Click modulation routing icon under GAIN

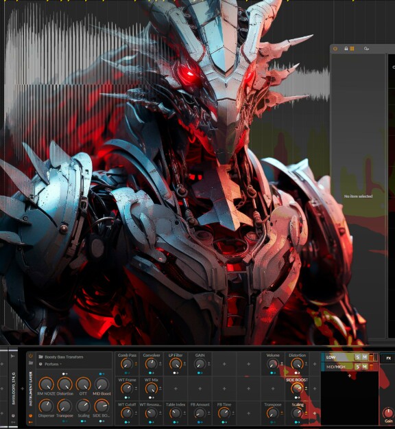200,373
